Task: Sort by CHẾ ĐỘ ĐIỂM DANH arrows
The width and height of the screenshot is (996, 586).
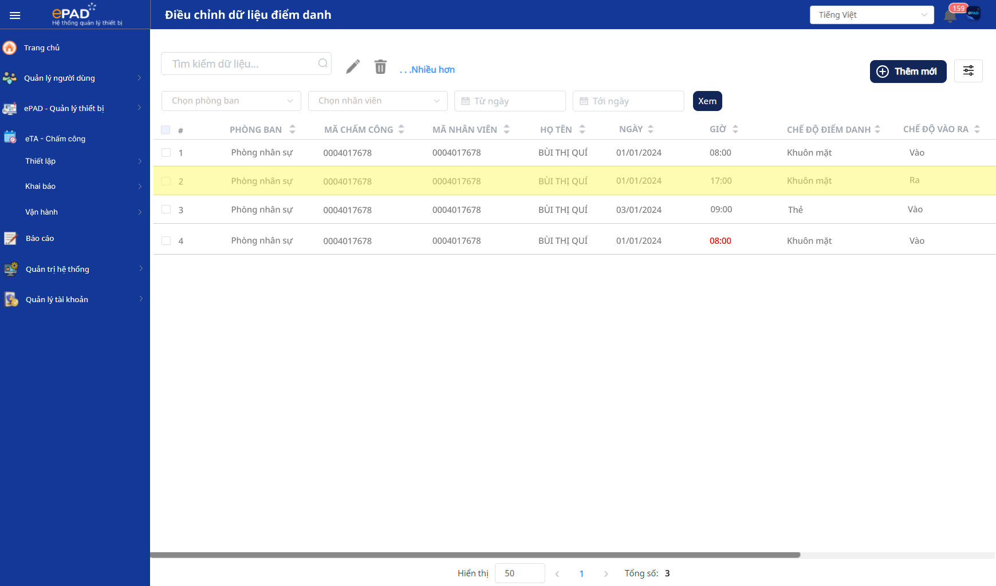Action: point(877,129)
